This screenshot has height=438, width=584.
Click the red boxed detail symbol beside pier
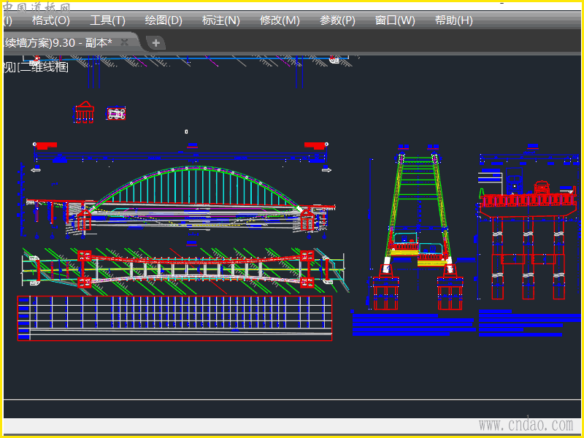(116, 113)
